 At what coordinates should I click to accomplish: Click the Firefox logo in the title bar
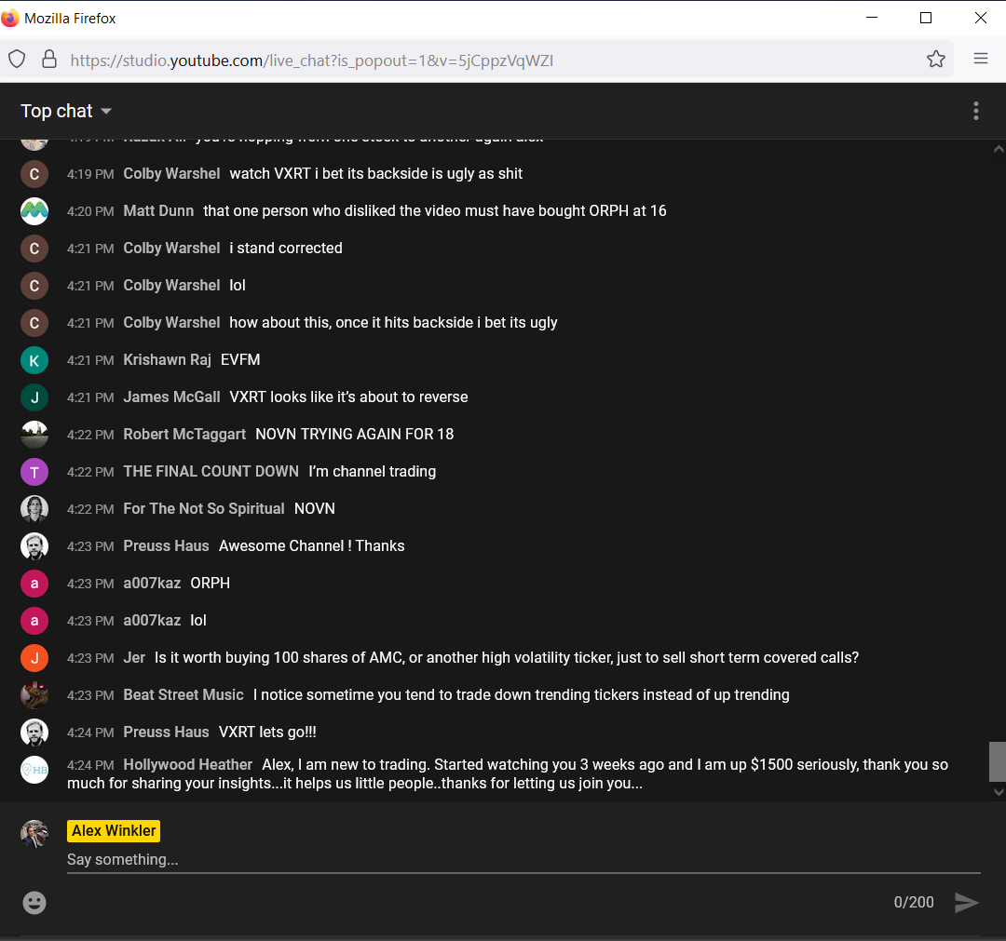(10, 17)
